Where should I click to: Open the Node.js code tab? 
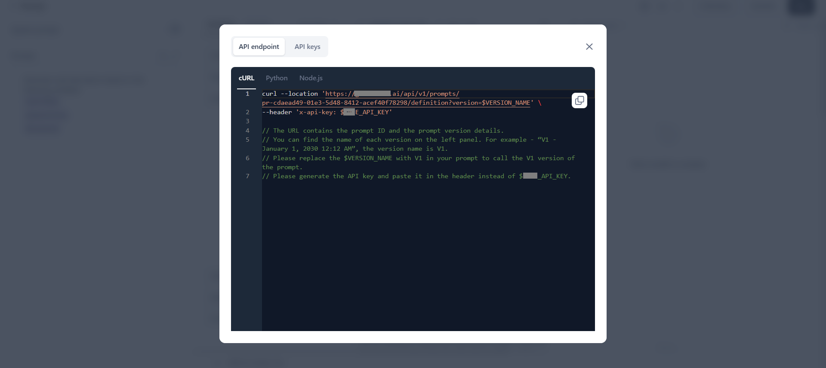pyautogui.click(x=311, y=78)
